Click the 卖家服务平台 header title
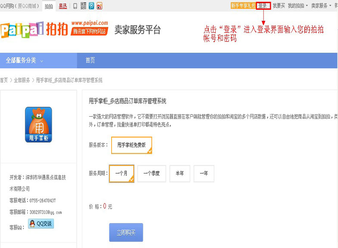 coord(138,30)
